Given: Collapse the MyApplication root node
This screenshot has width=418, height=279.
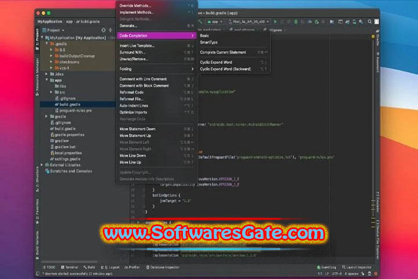Looking at the screenshot, I should click(x=42, y=38).
